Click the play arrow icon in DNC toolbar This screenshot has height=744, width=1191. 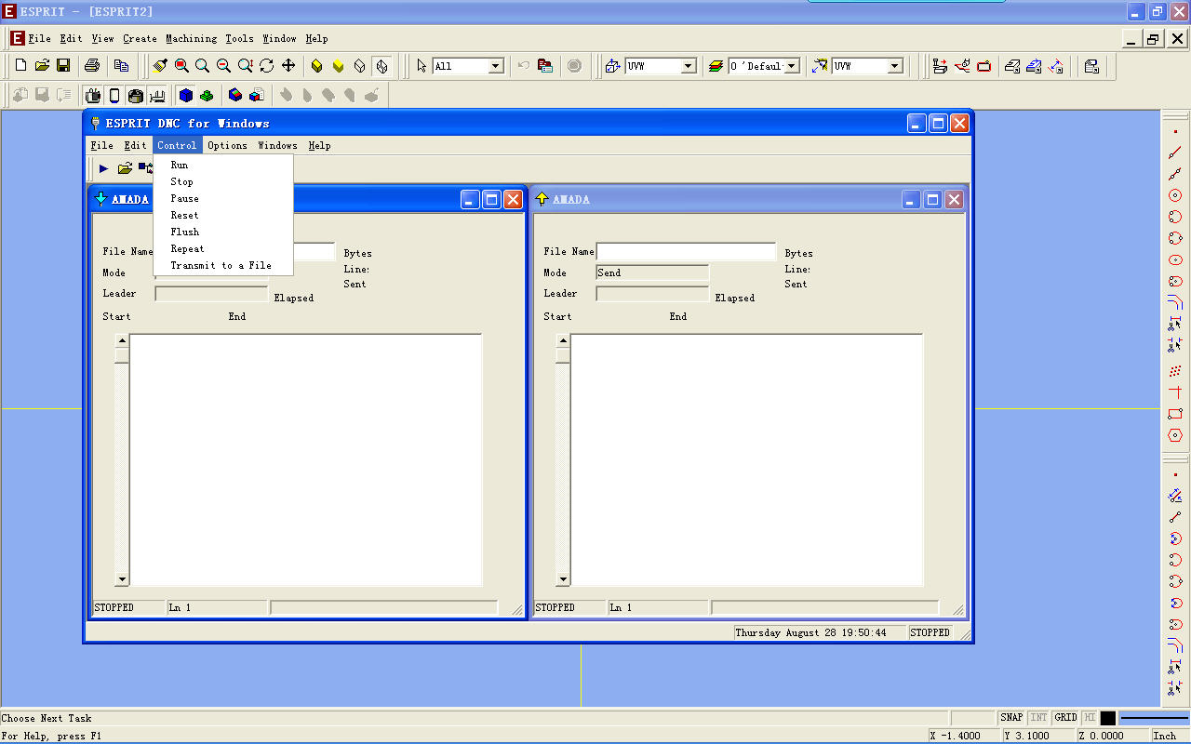pyautogui.click(x=103, y=168)
